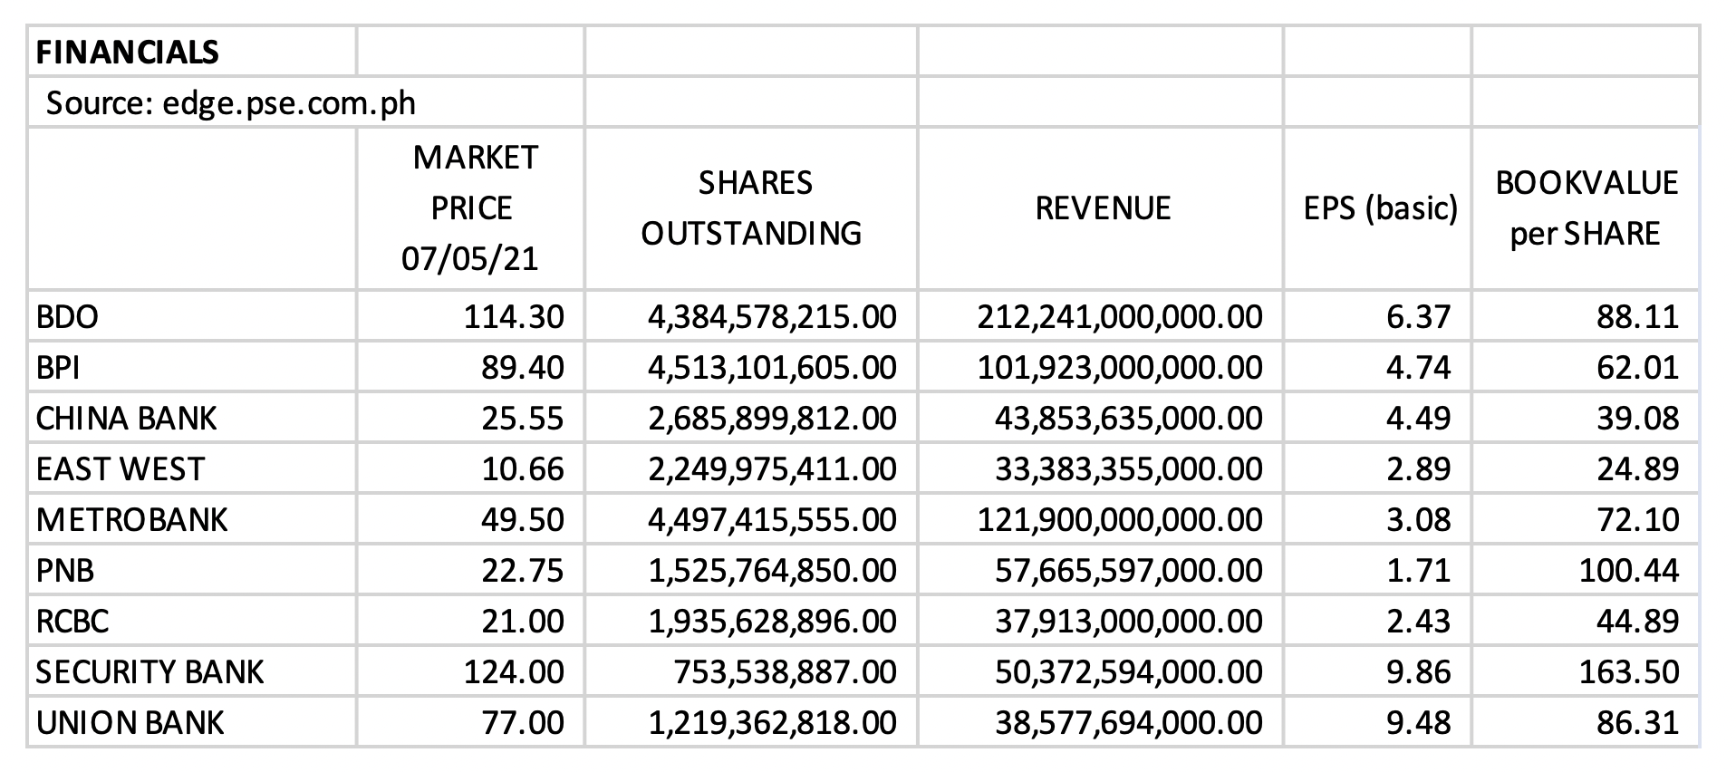
Task: Select the PNB row label
Action: pyautogui.click(x=192, y=570)
